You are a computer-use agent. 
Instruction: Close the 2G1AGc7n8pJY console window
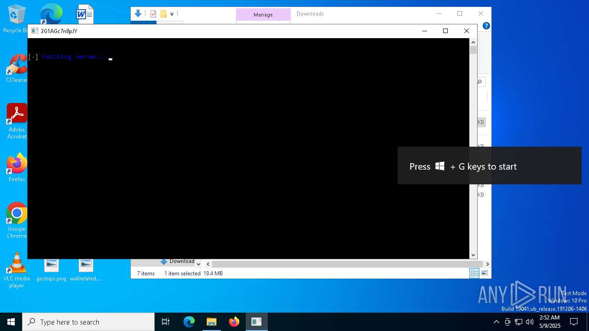point(467,31)
